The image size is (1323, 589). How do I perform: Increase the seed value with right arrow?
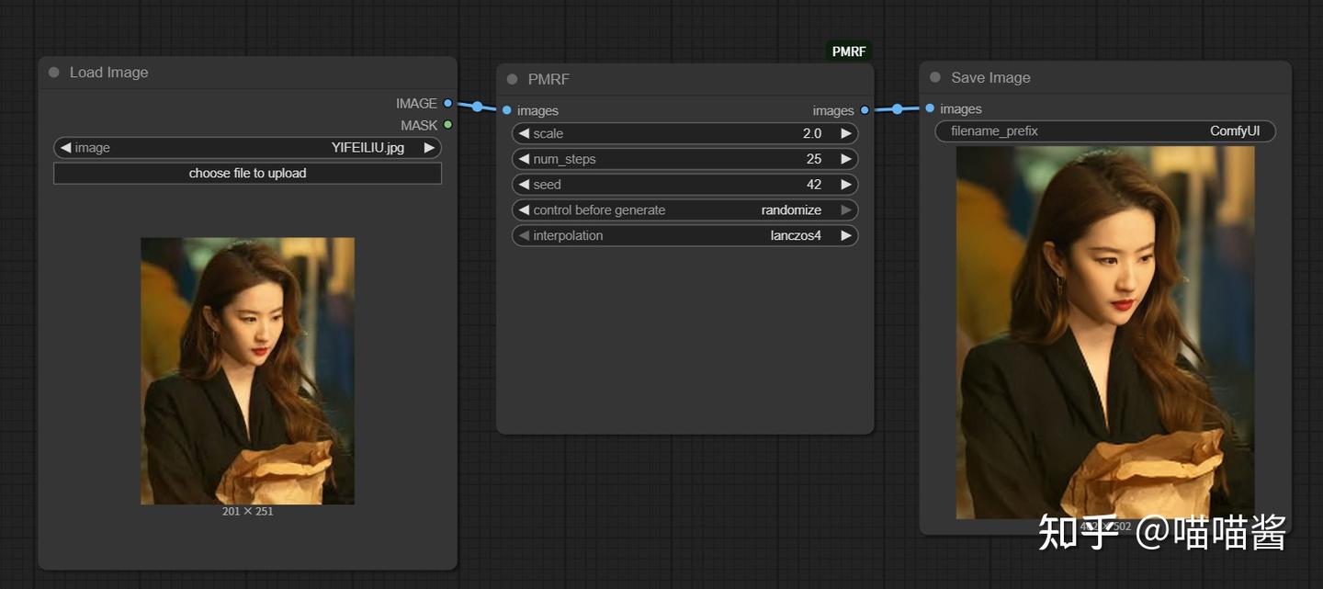(x=845, y=185)
